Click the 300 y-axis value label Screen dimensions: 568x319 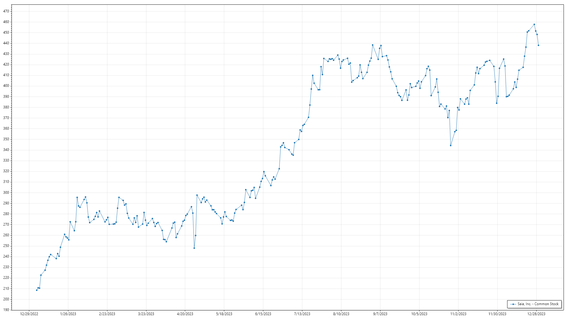6,193
